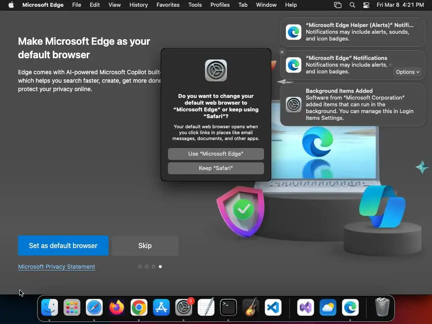Image resolution: width=432 pixels, height=324 pixels.
Task: Open System Settings from the Dock
Action: pos(184,307)
